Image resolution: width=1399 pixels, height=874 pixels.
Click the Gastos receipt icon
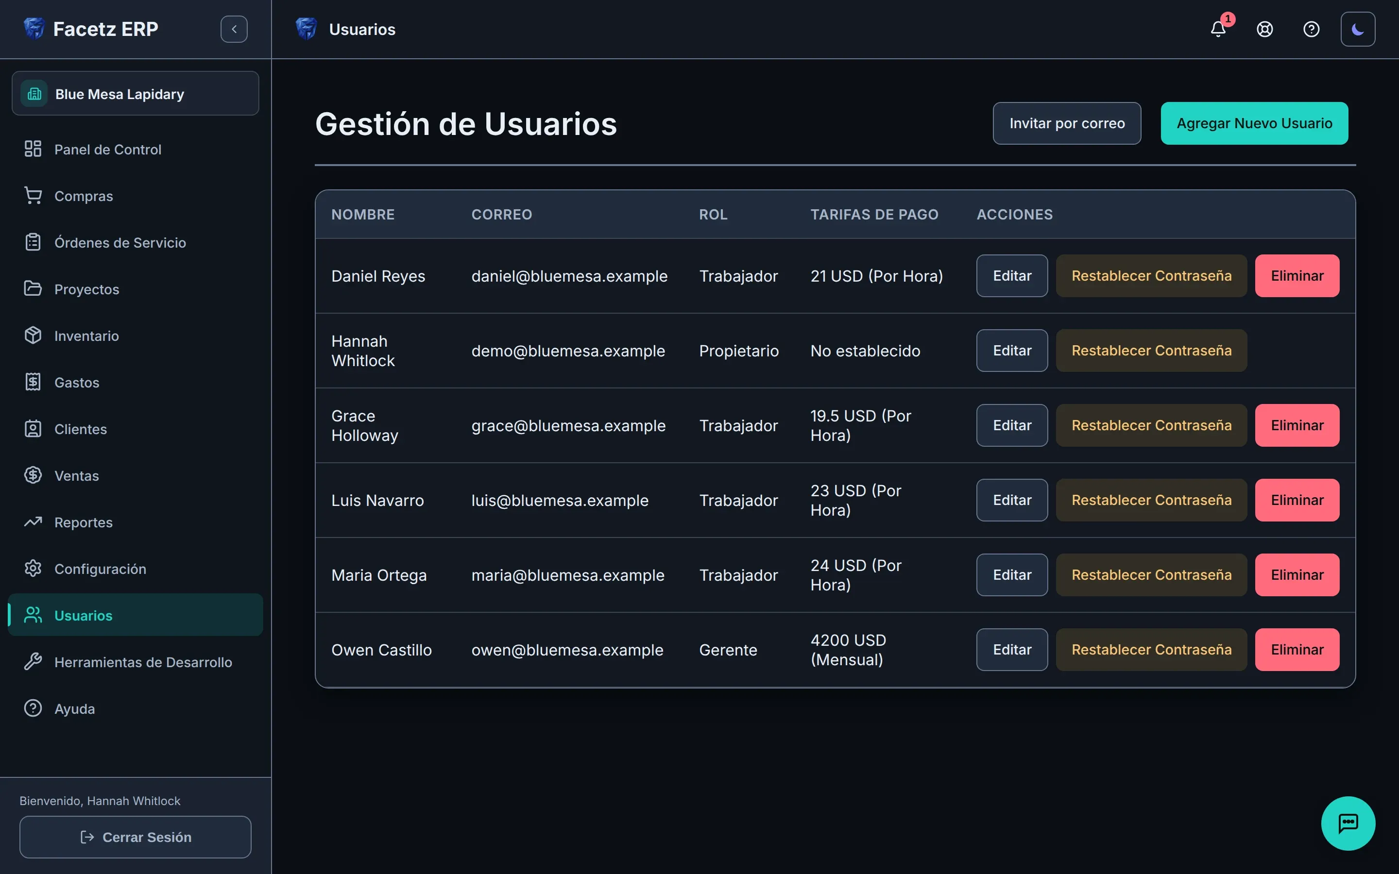(x=33, y=382)
